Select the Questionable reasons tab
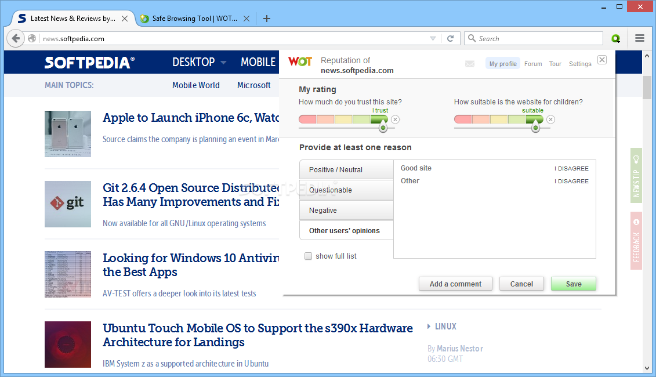 (346, 190)
